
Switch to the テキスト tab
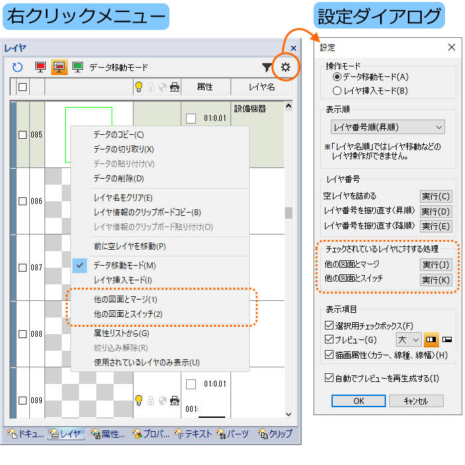pos(193,434)
